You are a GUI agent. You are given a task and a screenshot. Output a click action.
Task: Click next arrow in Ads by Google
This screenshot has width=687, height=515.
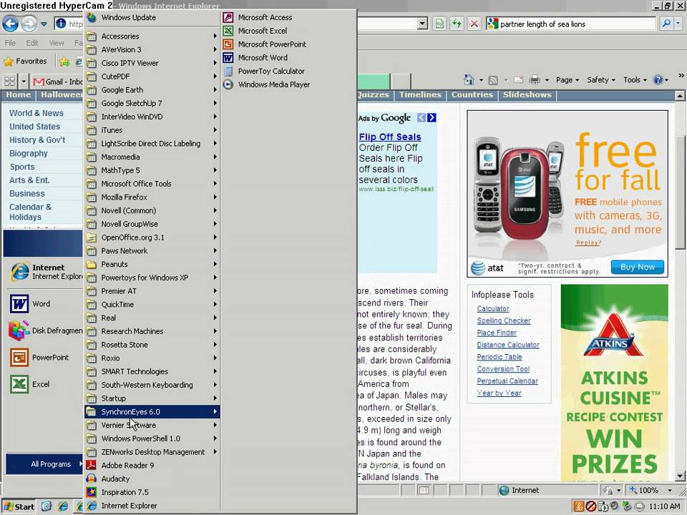[432, 117]
